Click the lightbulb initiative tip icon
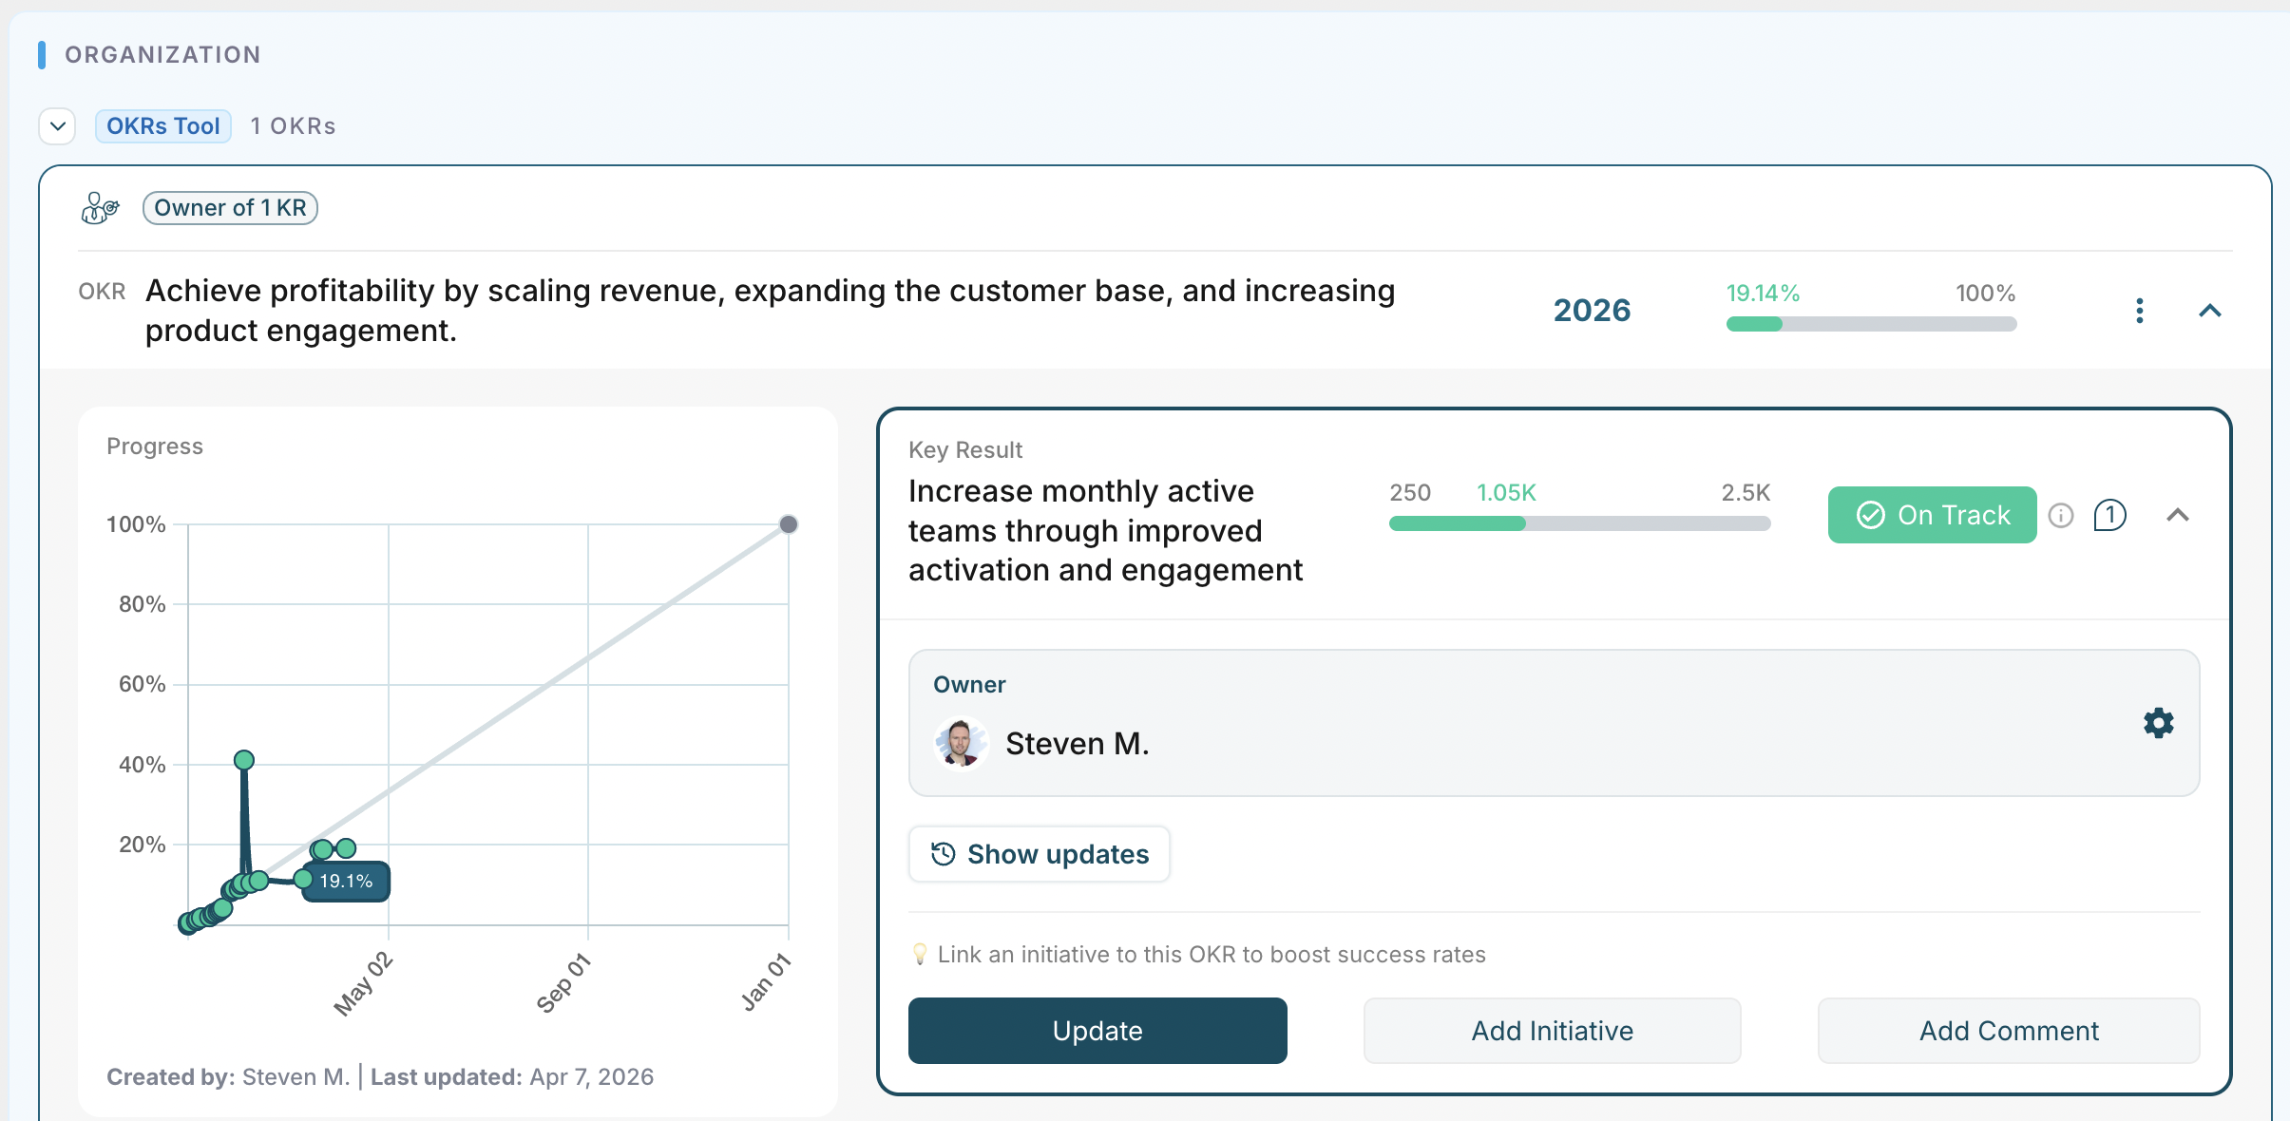This screenshot has height=1121, width=2290. tap(919, 954)
